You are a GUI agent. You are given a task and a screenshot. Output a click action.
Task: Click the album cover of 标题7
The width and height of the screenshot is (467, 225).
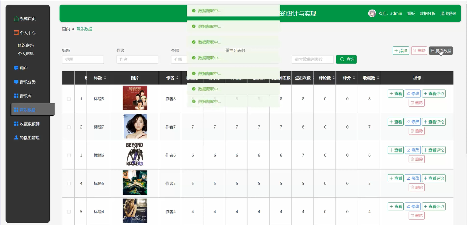[135, 126]
